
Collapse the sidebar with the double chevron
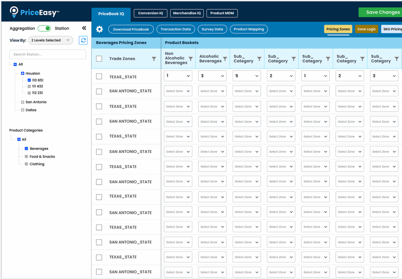[x=84, y=28]
